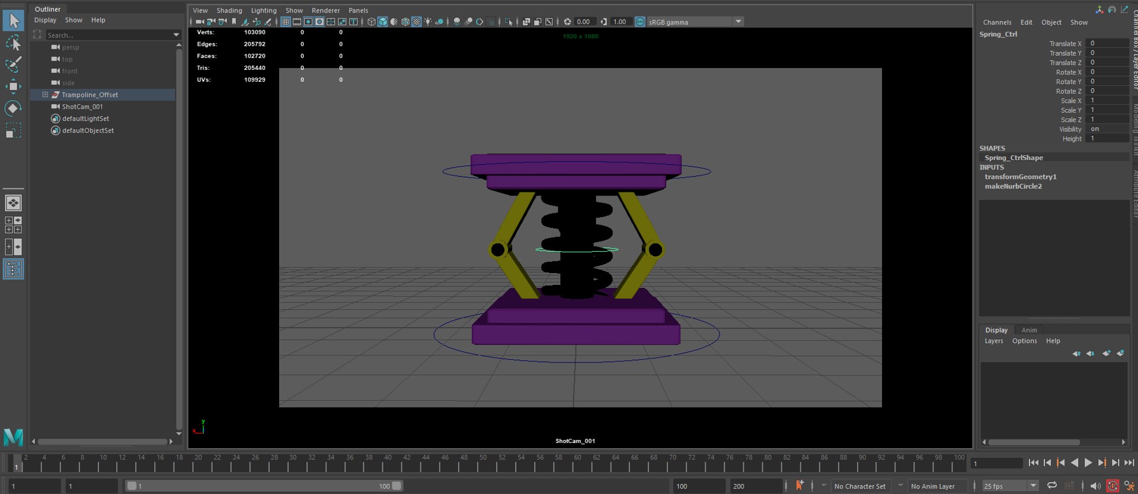Open the viewport Lighting menu
This screenshot has width=1138, height=494.
pos(264,11)
